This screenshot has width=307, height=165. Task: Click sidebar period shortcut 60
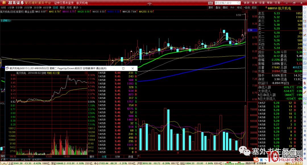(x=305, y=126)
